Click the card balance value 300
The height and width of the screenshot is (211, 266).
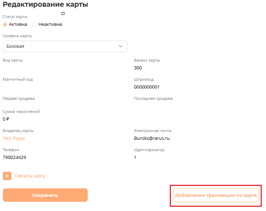[x=138, y=68]
